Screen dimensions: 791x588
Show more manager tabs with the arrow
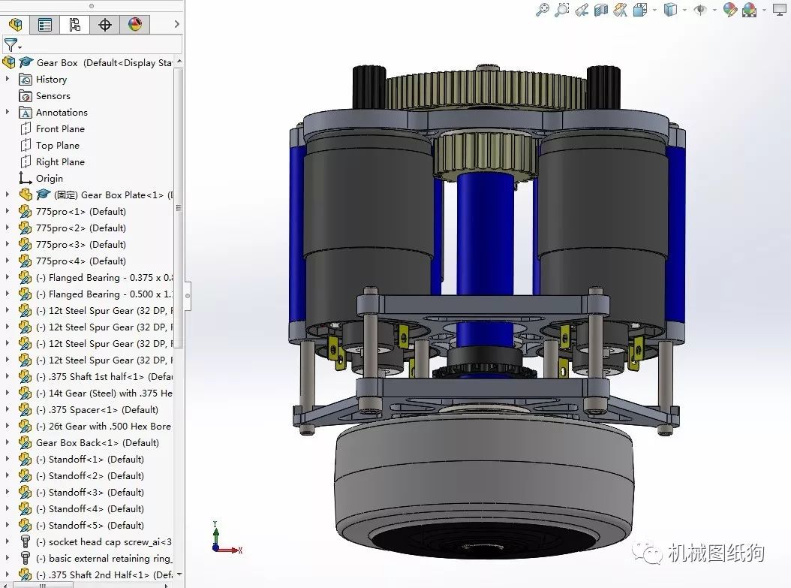176,24
